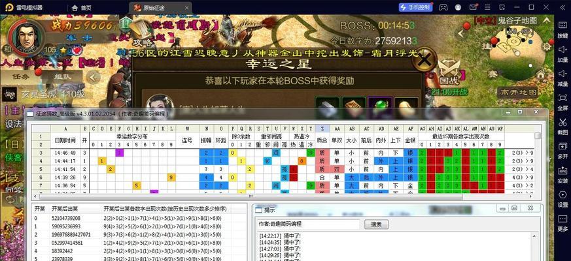Click the 玄冥圣虎 boss icon
Image resolution: width=571 pixels, height=261 pixels.
tap(9, 95)
